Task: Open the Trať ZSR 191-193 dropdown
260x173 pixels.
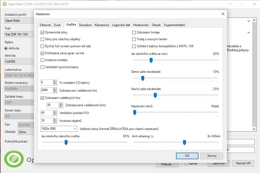Action: pyautogui.click(x=19, y=34)
